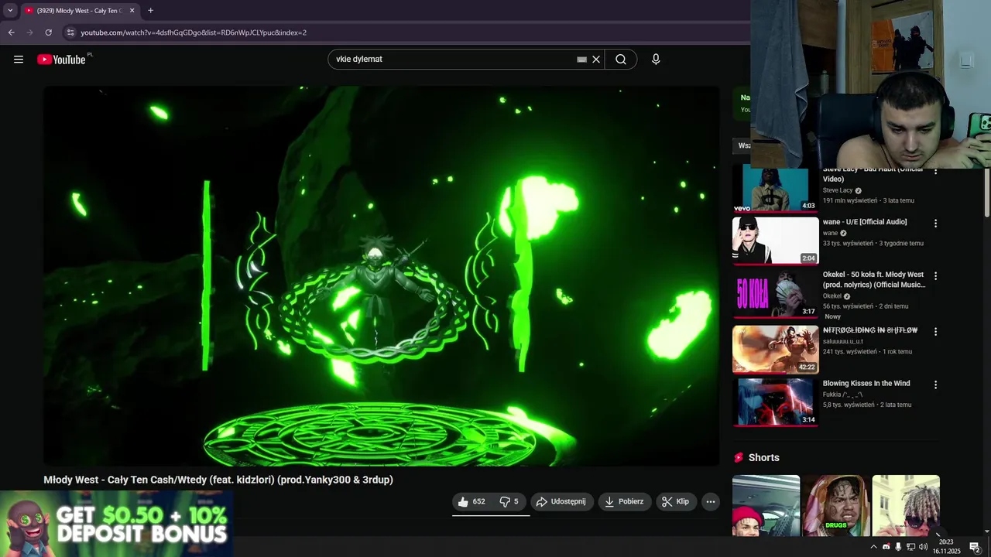Viewport: 991px width, 557px height.
Task: Open the Shorts thumbnail labeled DRUGS
Action: tap(835, 505)
